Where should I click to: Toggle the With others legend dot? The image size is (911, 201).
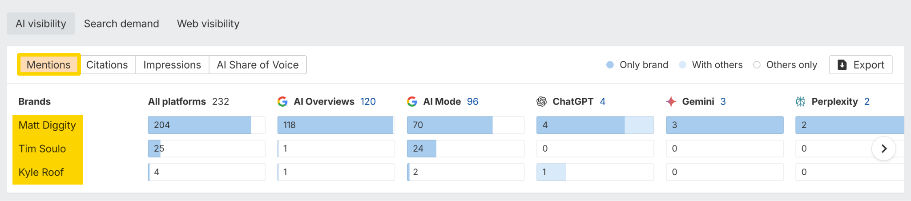pyautogui.click(x=682, y=65)
